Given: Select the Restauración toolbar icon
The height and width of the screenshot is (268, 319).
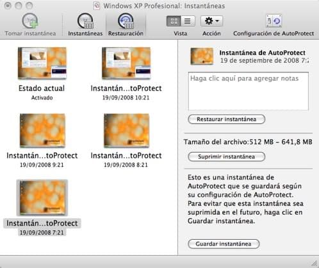Looking at the screenshot, I should (126, 21).
